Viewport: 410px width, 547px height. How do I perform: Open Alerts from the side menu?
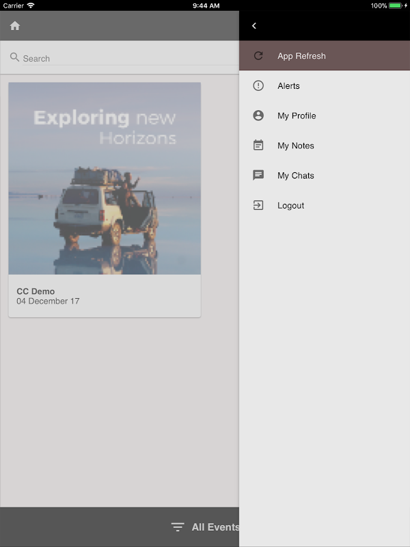coord(325,86)
